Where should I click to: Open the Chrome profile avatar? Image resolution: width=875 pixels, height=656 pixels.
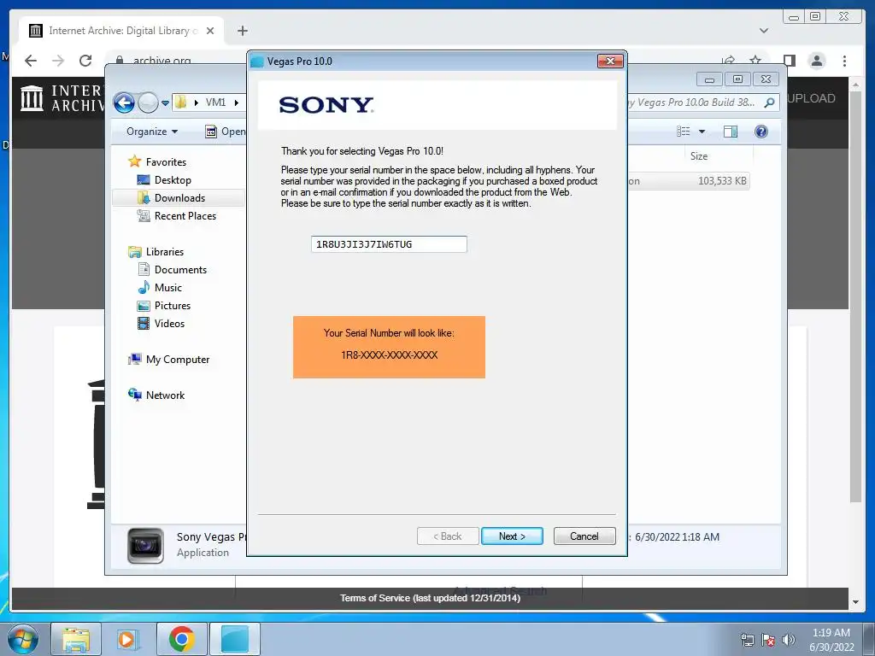pyautogui.click(x=817, y=61)
